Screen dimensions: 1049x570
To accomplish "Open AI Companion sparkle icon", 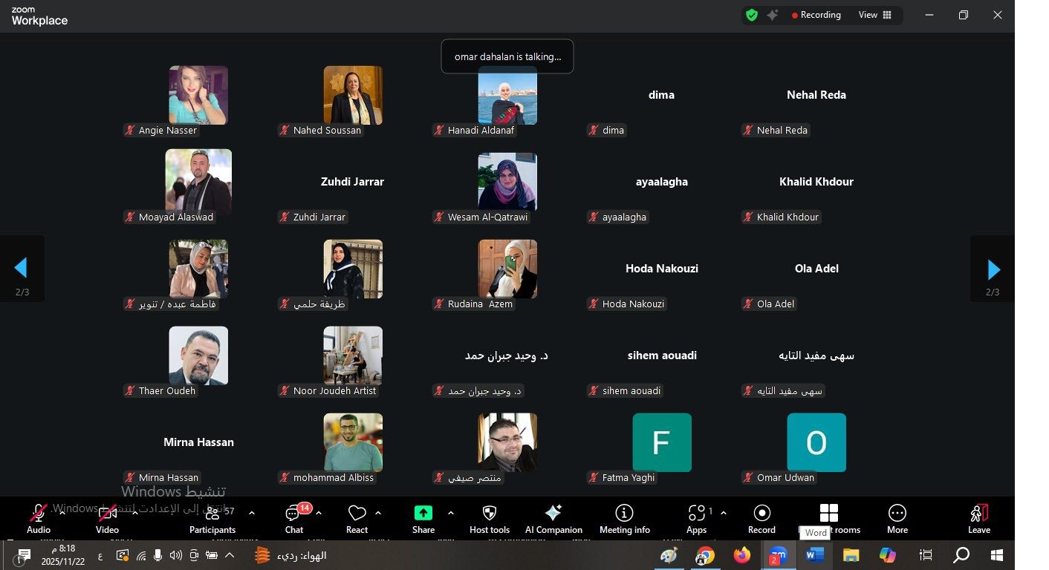I will 553,514.
